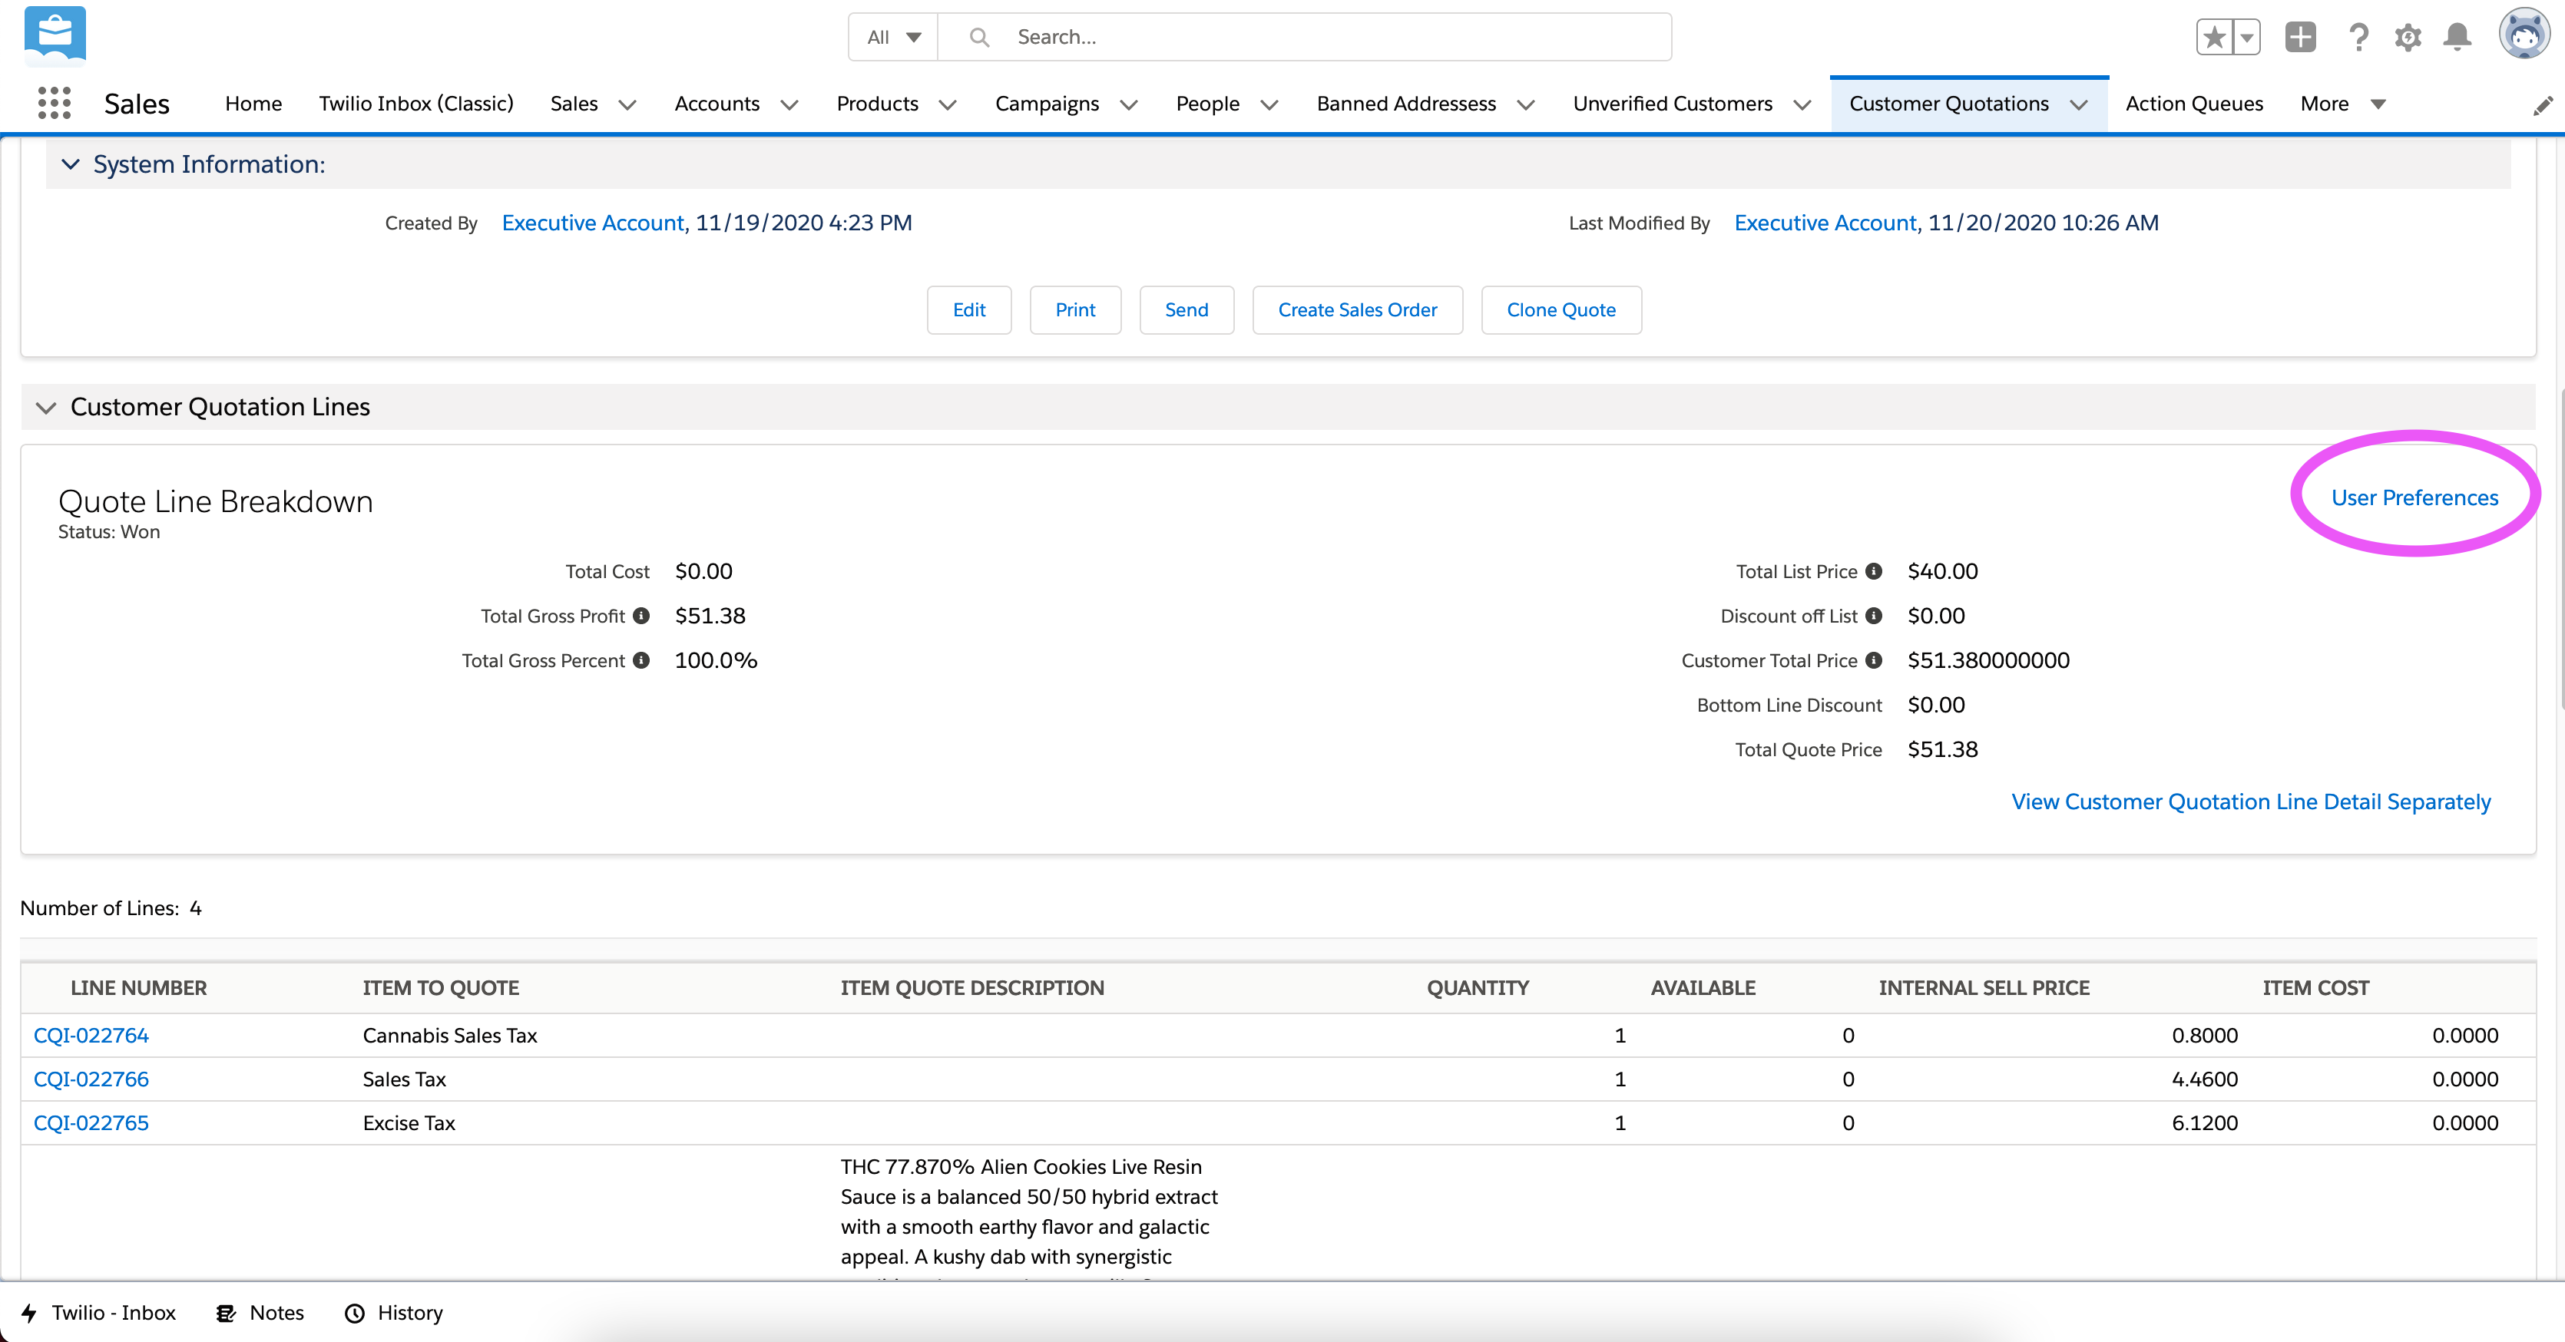
Task: Click the Sales app briefcase logo
Action: [x=55, y=36]
